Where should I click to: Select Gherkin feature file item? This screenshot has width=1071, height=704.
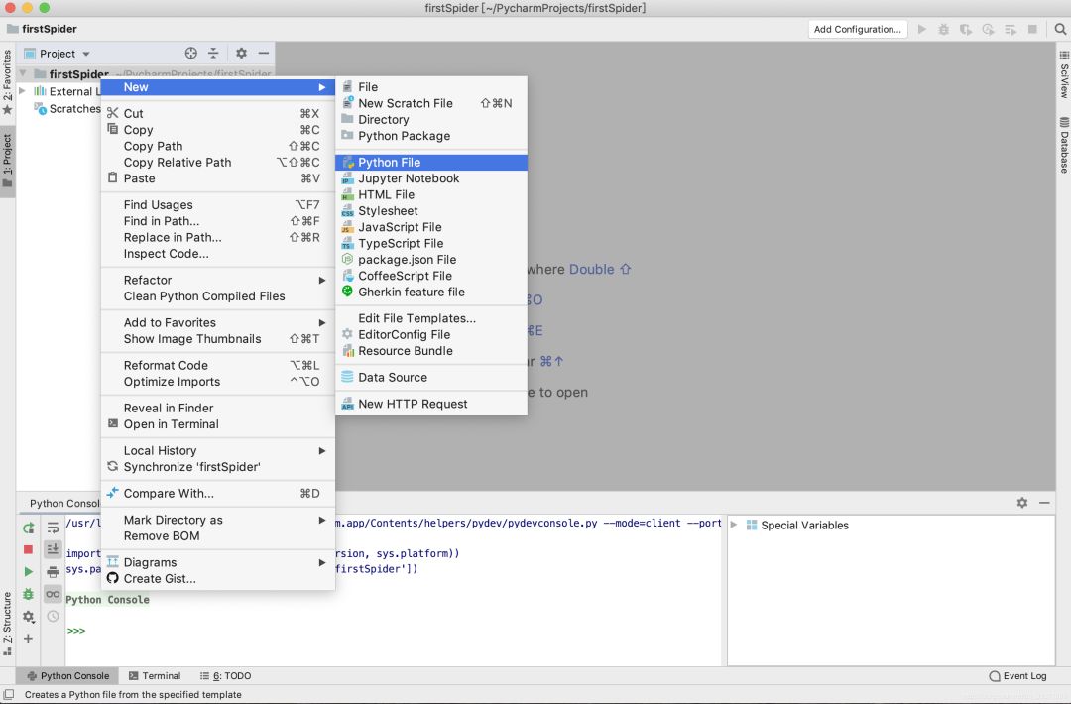[431, 292]
